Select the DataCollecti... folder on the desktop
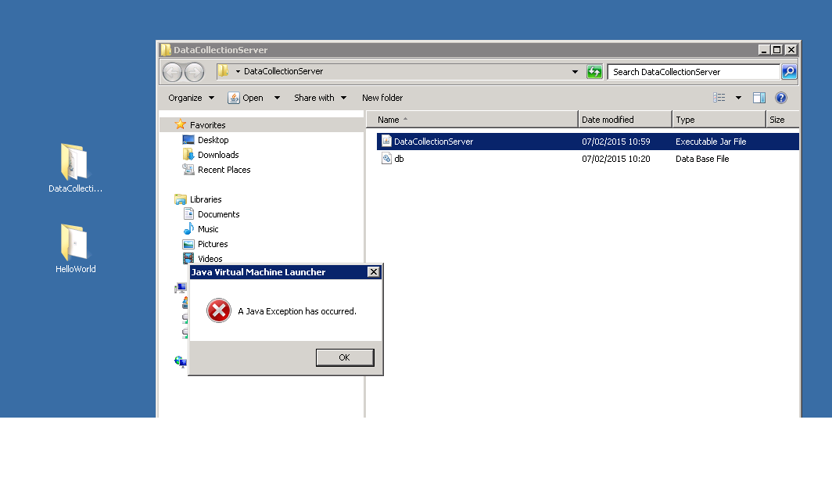Viewport: 832px width, 495px height. [75, 168]
